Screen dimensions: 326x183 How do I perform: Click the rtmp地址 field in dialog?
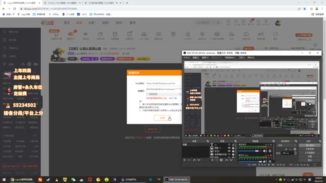[x=164, y=83]
